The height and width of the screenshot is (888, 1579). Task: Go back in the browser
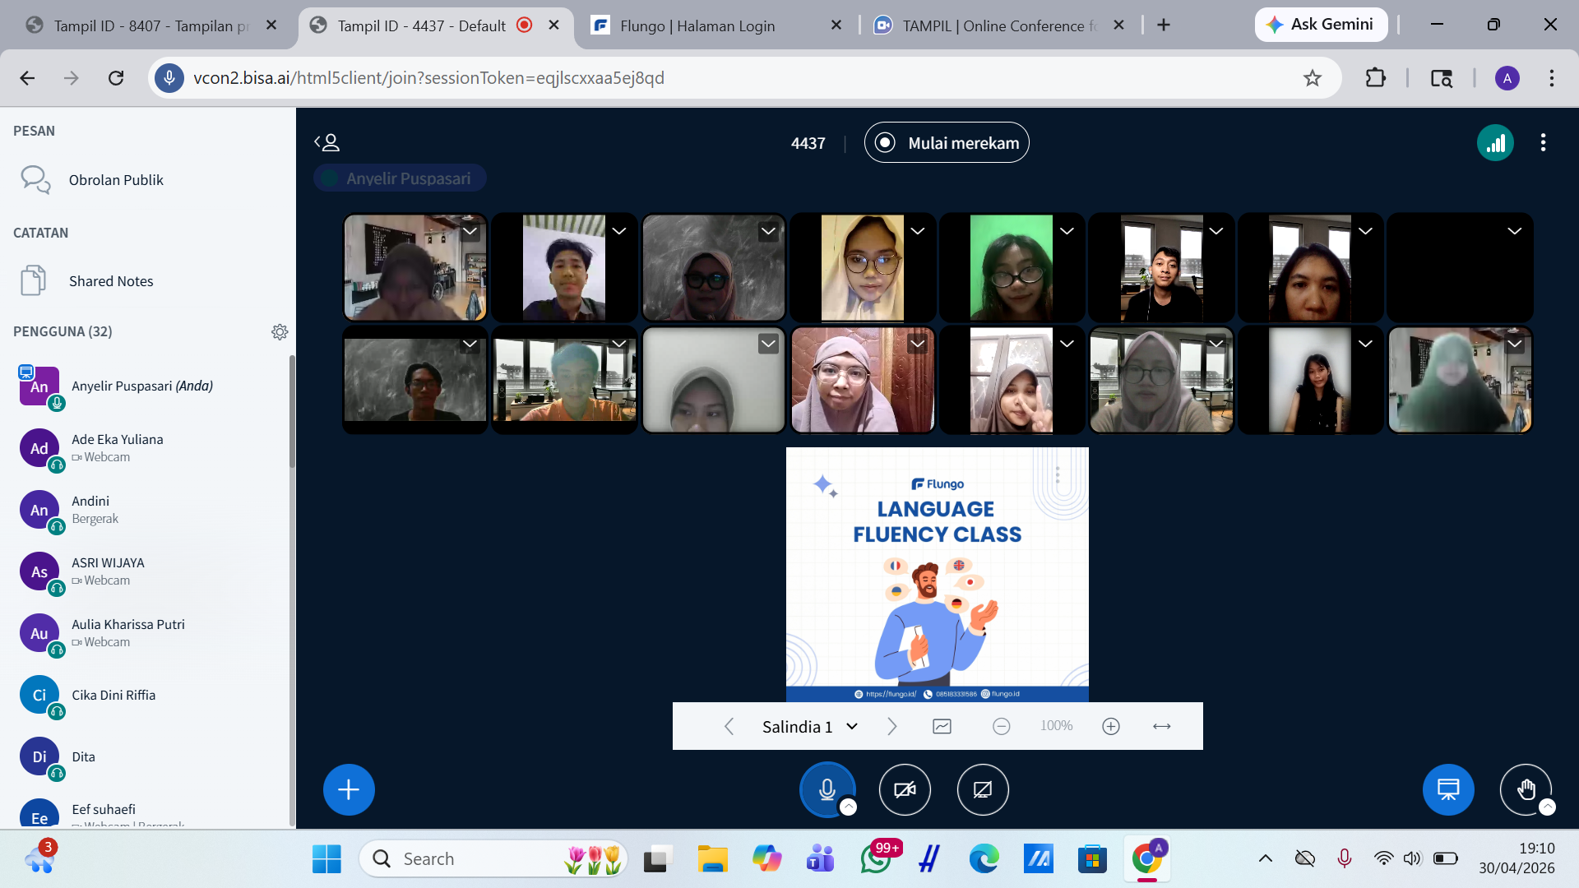pos(27,78)
